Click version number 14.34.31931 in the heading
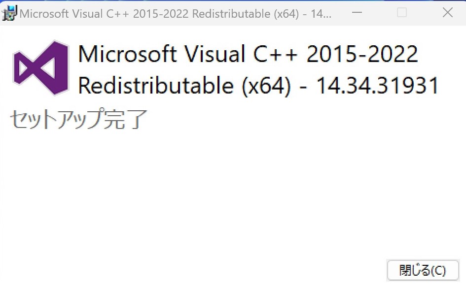The width and height of the screenshot is (466, 285). click(377, 86)
